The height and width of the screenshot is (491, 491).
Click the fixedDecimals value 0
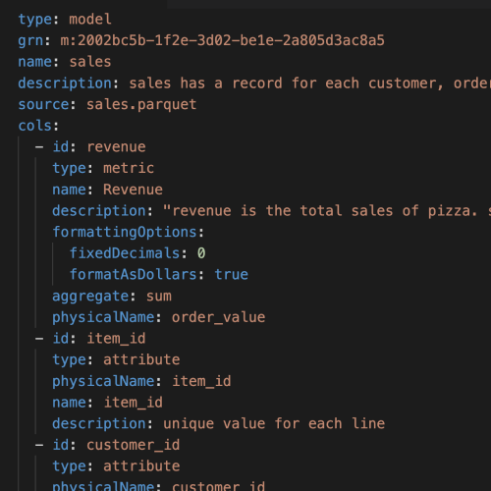201,253
